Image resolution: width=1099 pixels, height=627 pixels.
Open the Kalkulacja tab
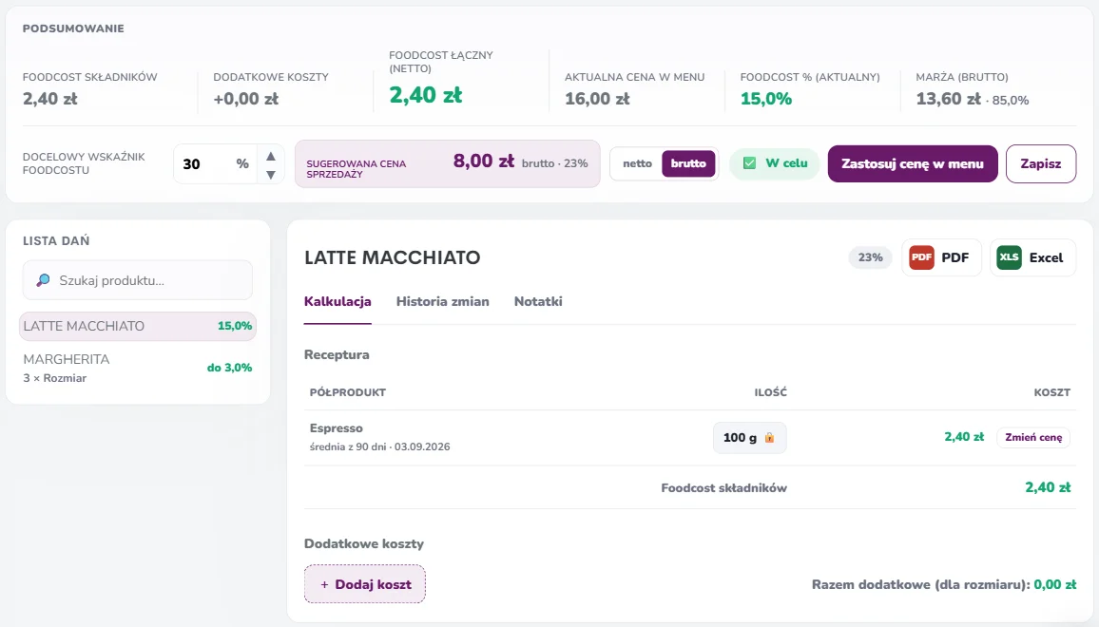(x=337, y=301)
